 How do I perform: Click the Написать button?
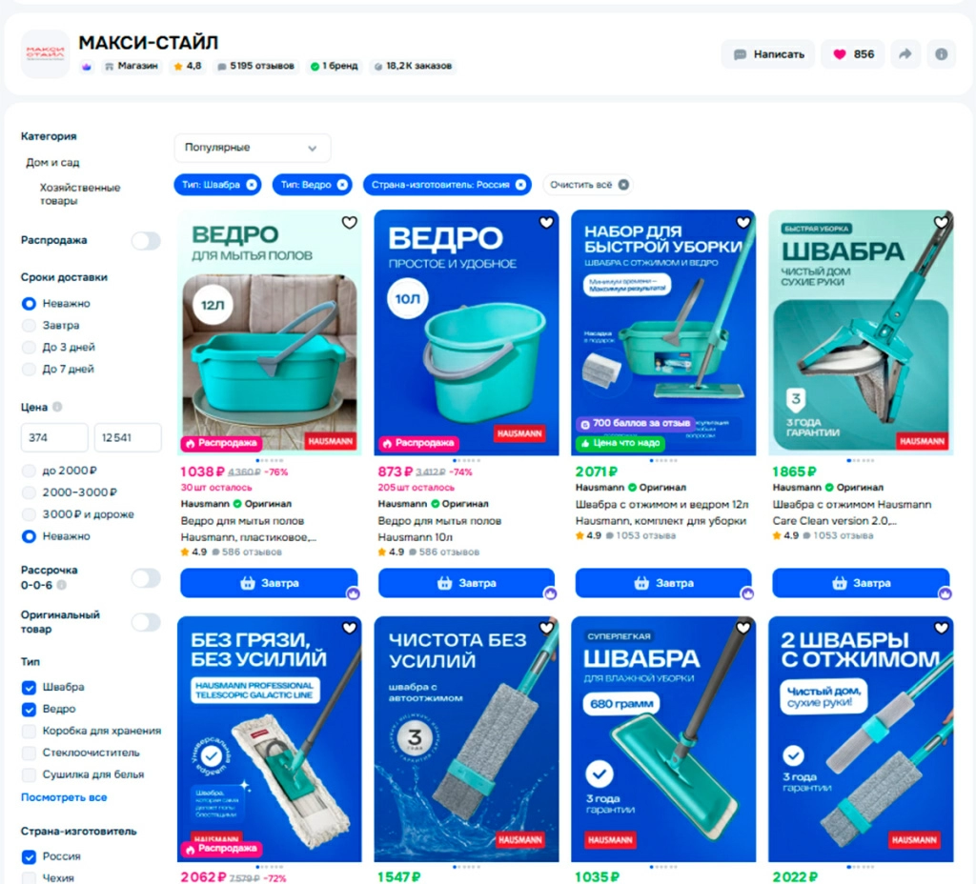click(x=769, y=54)
